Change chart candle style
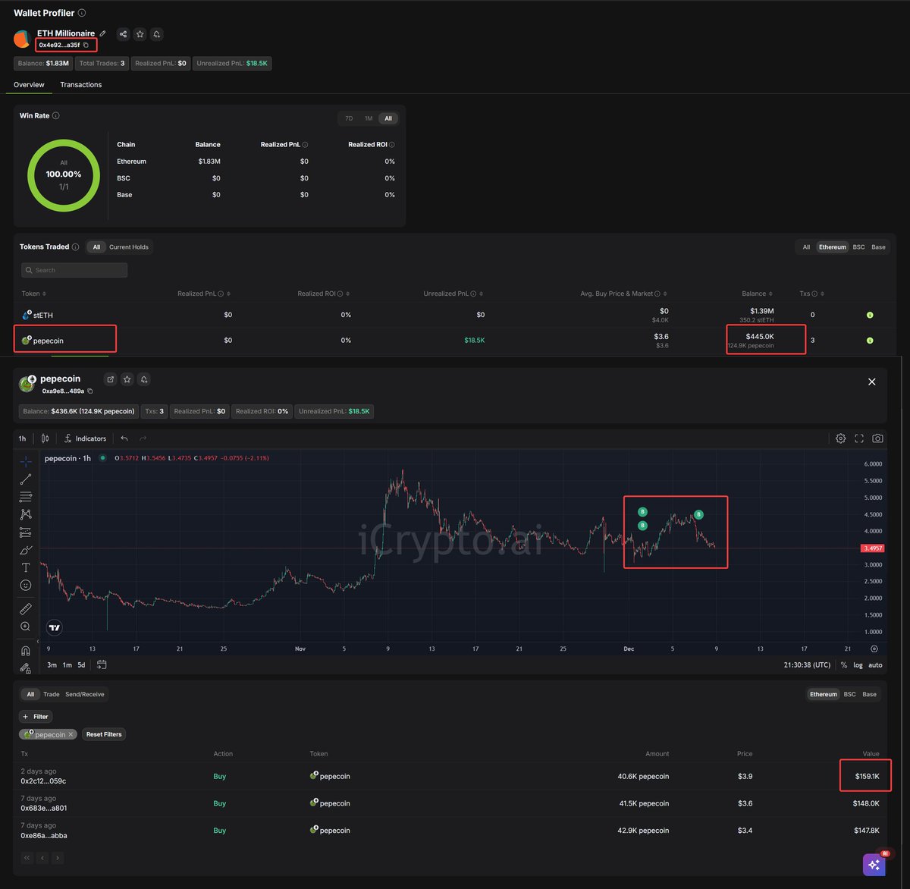Viewport: 910px width, 889px height. [45, 438]
